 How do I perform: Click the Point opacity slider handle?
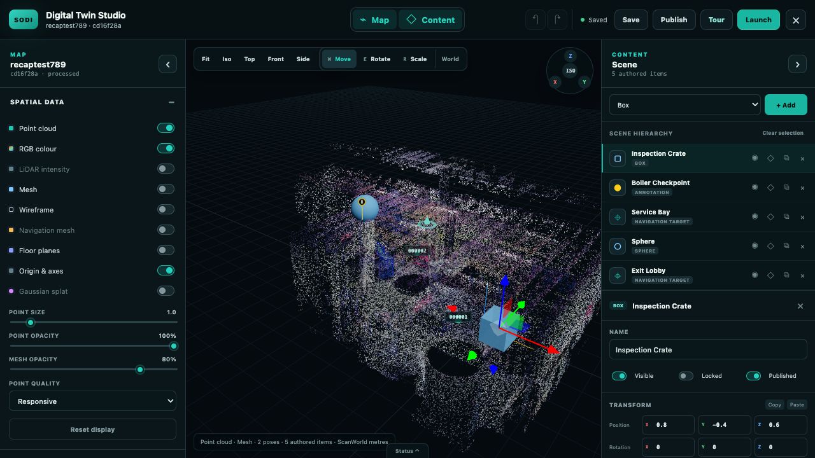tap(173, 346)
